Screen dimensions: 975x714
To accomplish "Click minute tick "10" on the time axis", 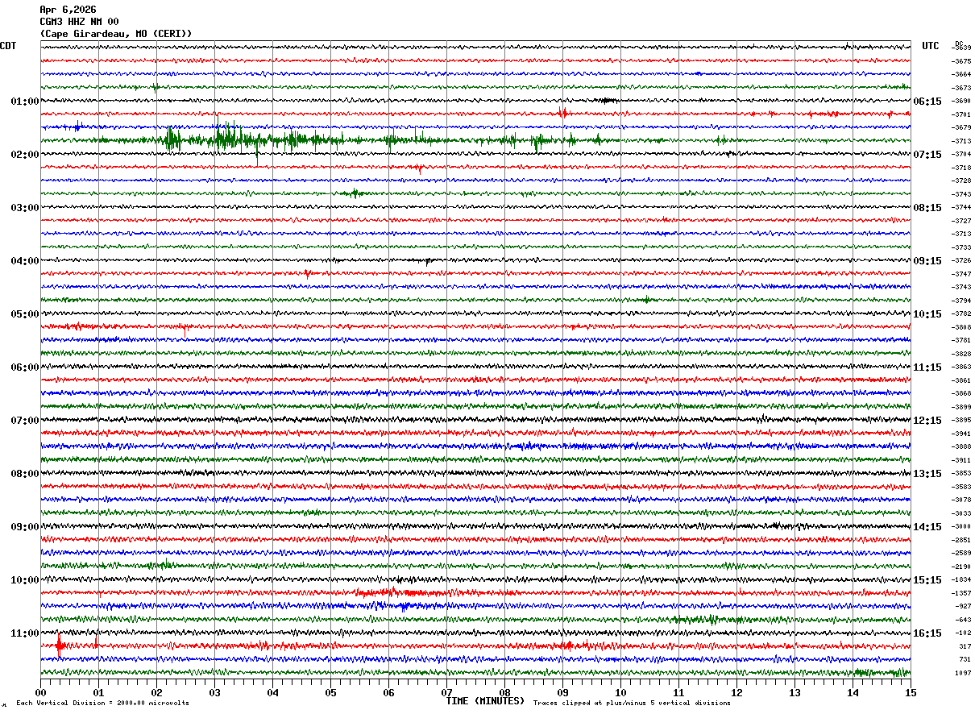I will (620, 692).
